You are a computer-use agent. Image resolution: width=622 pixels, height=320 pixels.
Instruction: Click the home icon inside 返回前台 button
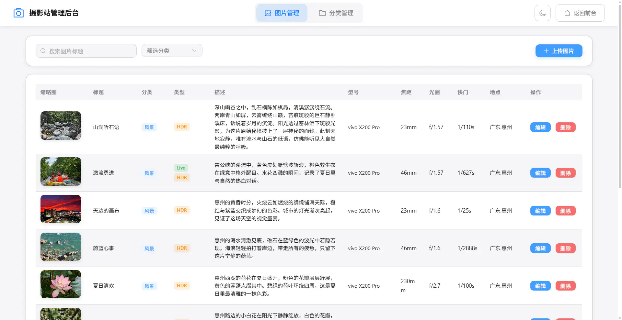pos(567,13)
